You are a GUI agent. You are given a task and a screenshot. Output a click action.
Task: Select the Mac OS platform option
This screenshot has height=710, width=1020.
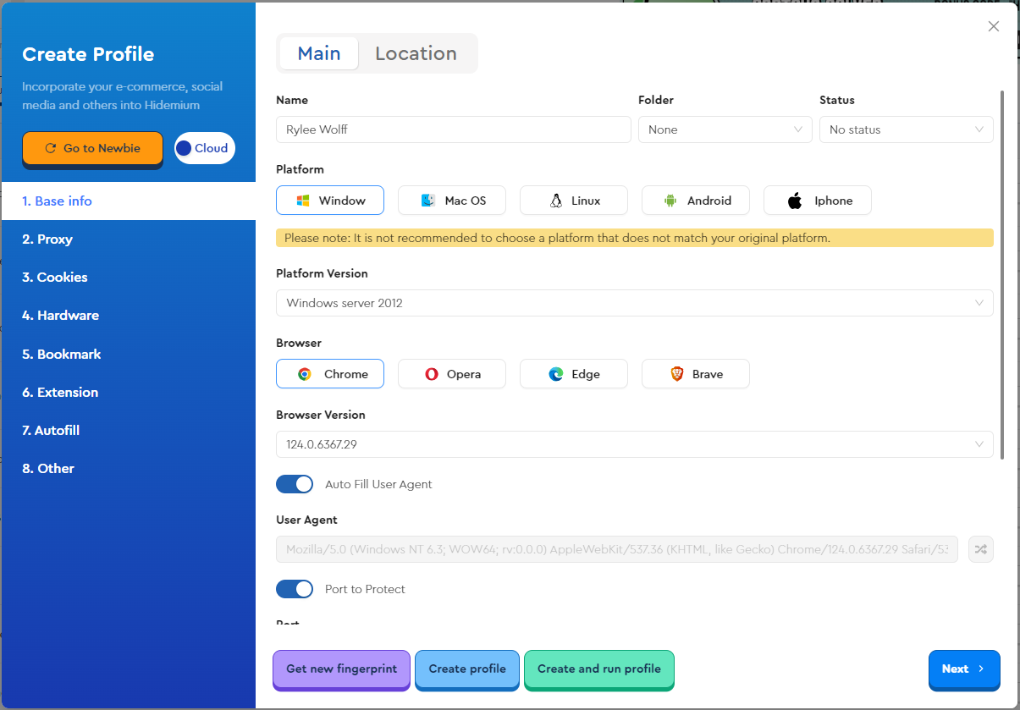coord(452,201)
